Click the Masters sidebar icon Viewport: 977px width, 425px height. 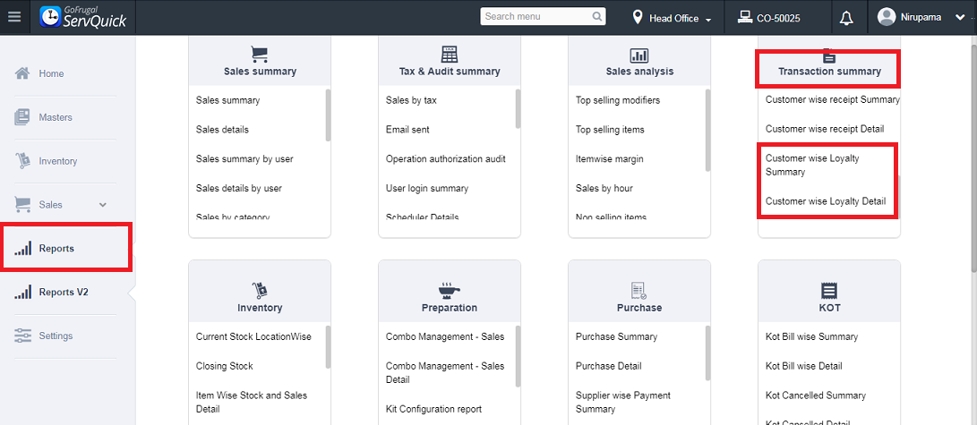click(23, 117)
